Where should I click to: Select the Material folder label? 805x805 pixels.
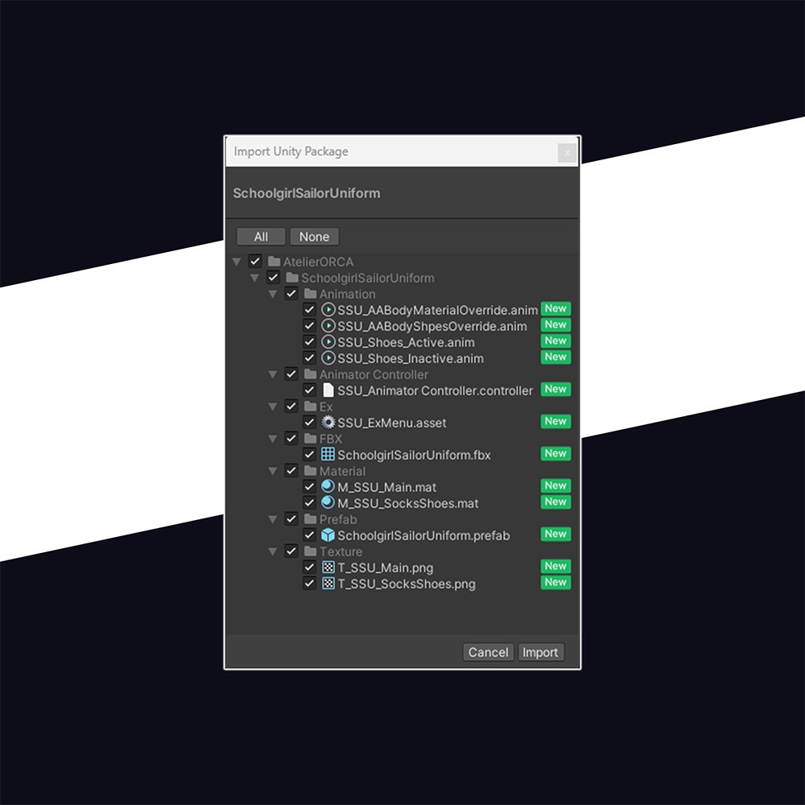(x=342, y=471)
